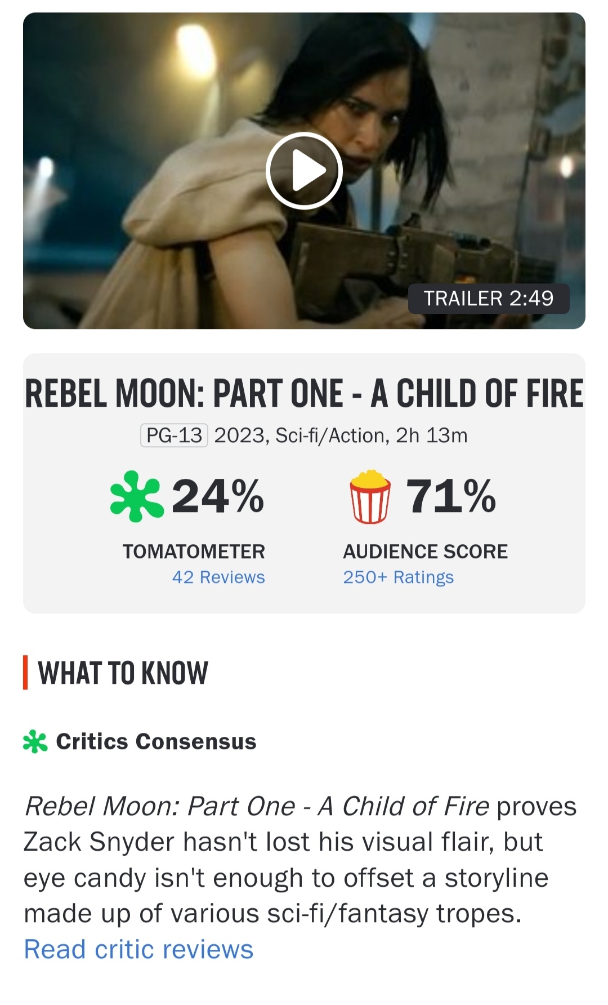Click the Critics Consensus label

(156, 741)
